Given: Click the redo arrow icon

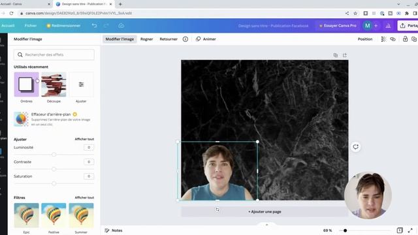Looking at the screenshot, I should click(x=106, y=25).
